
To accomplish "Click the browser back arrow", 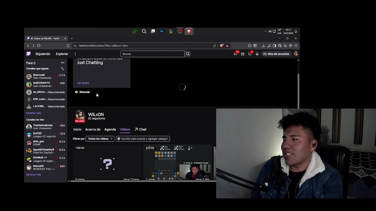I will pos(28,46).
